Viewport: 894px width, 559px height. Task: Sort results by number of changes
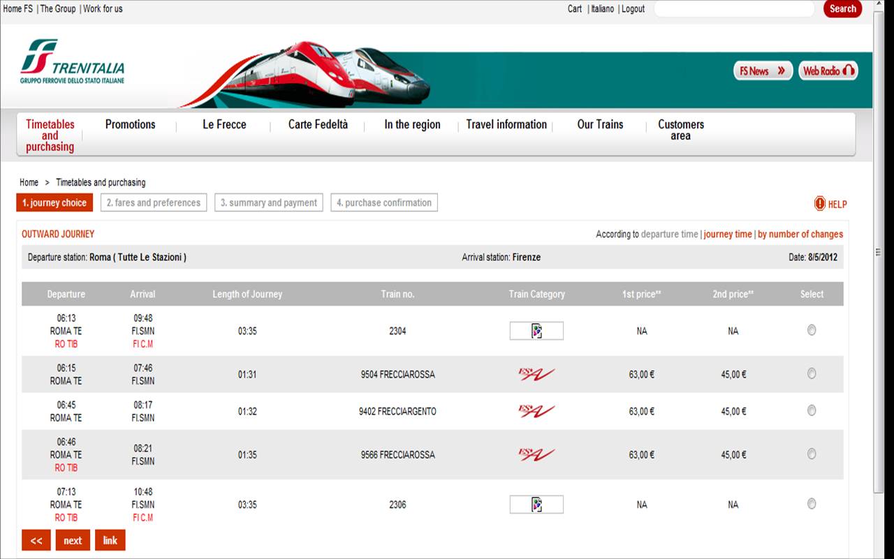[800, 234]
